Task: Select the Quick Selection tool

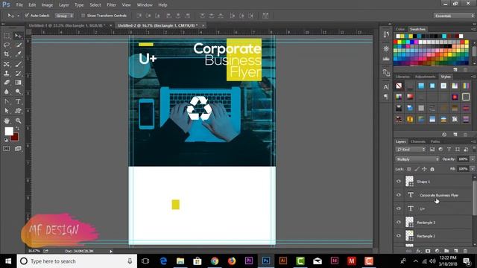Action: (18, 45)
